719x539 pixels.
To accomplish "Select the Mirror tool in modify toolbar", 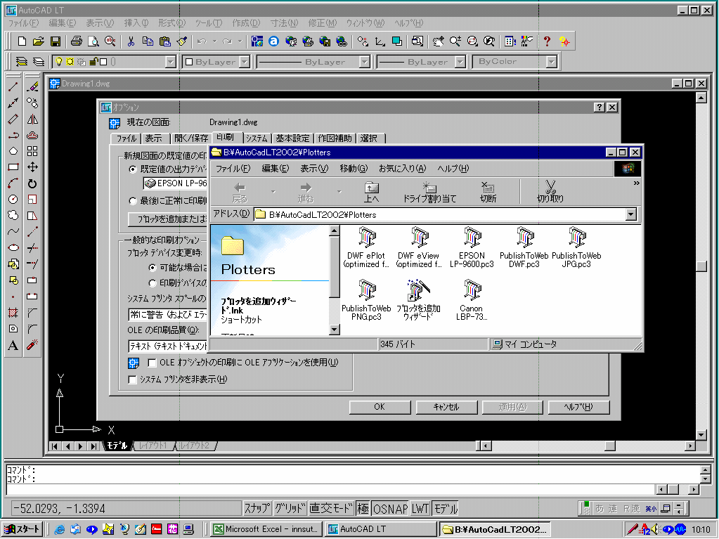I will (32, 119).
